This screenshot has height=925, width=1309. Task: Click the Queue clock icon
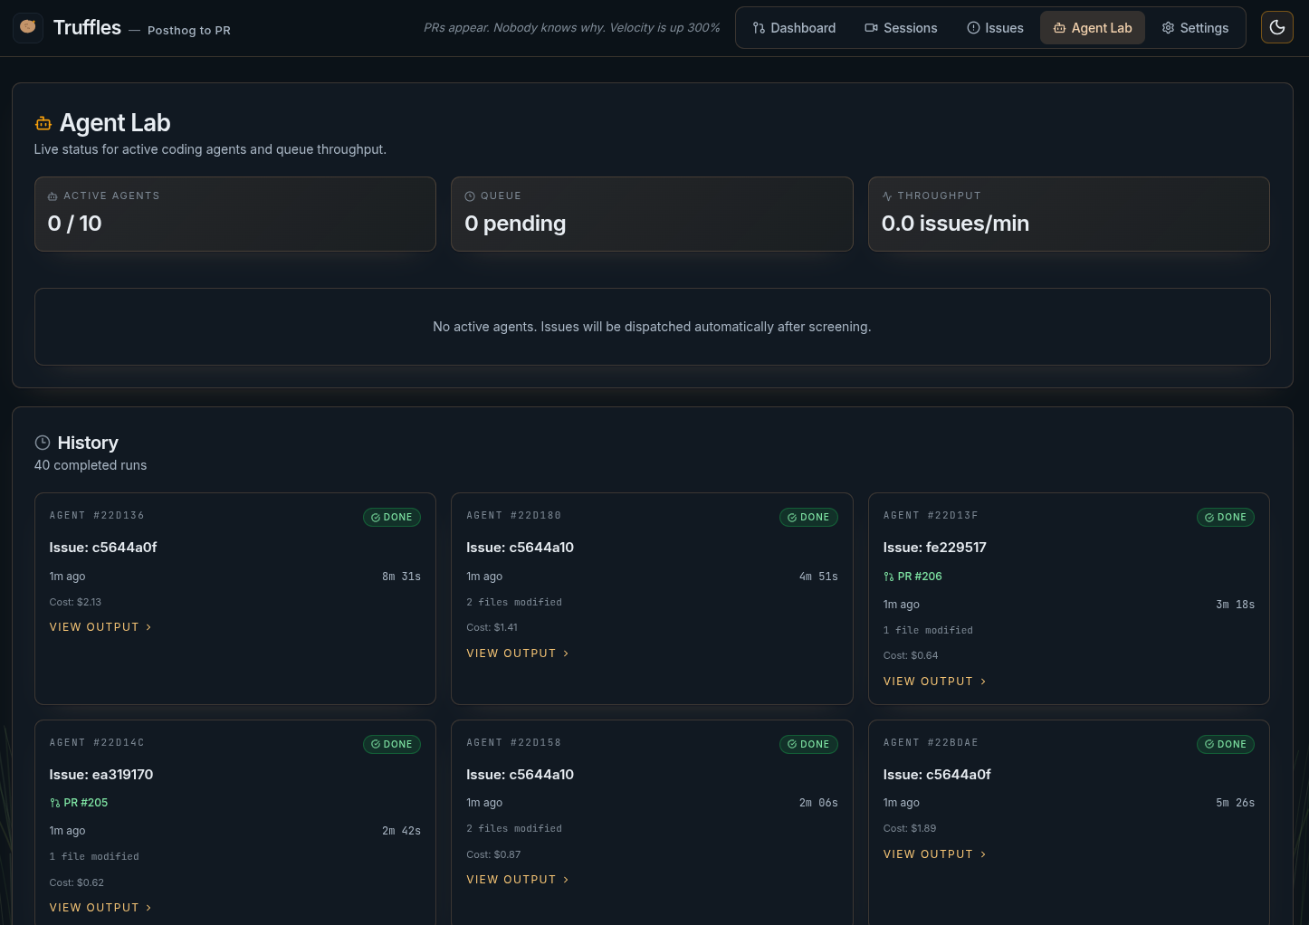click(x=470, y=196)
